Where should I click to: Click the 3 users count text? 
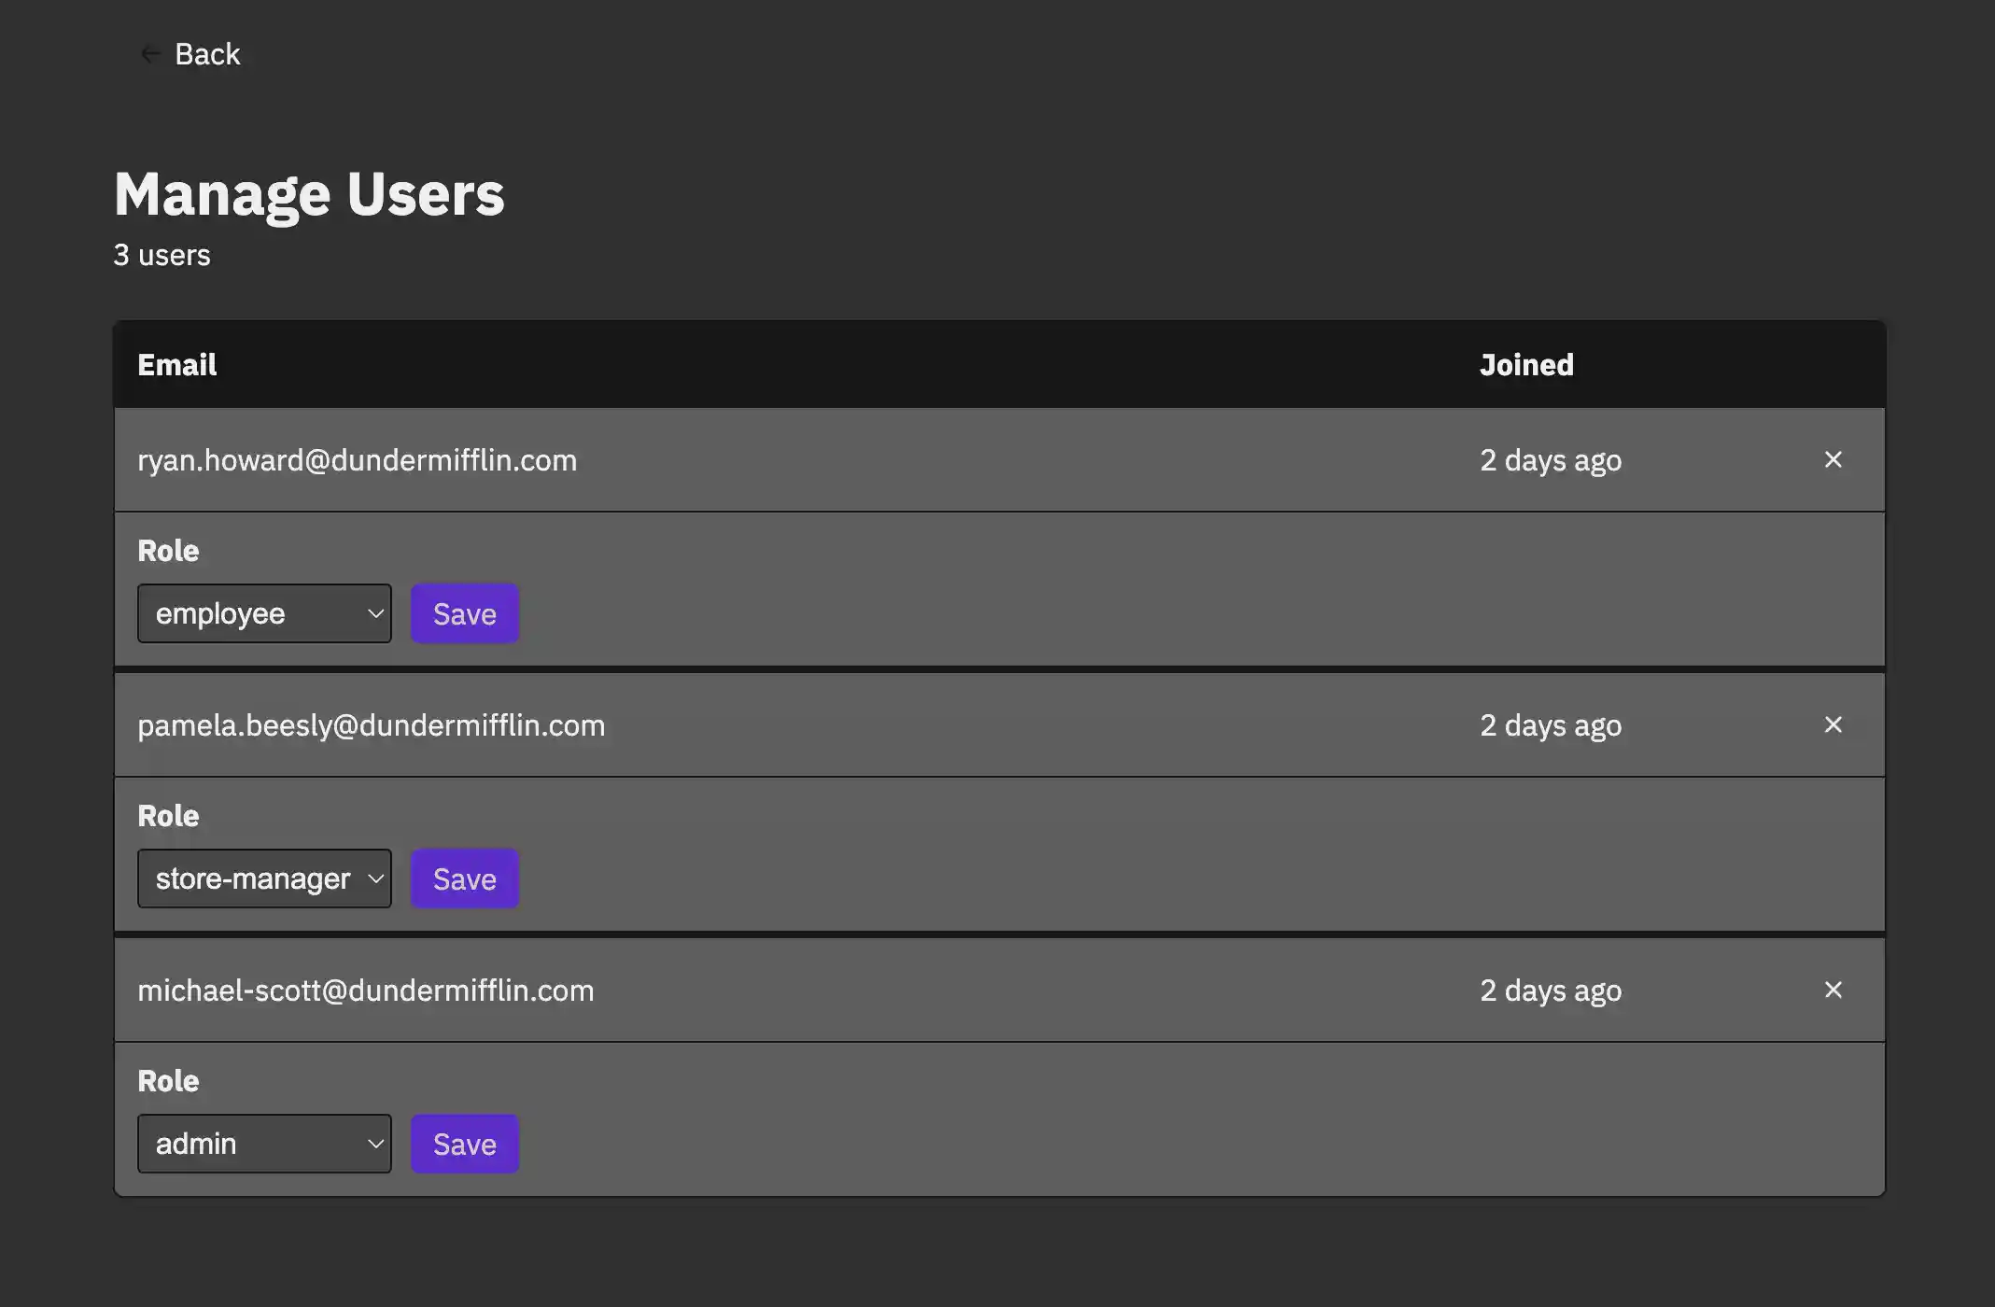(162, 255)
